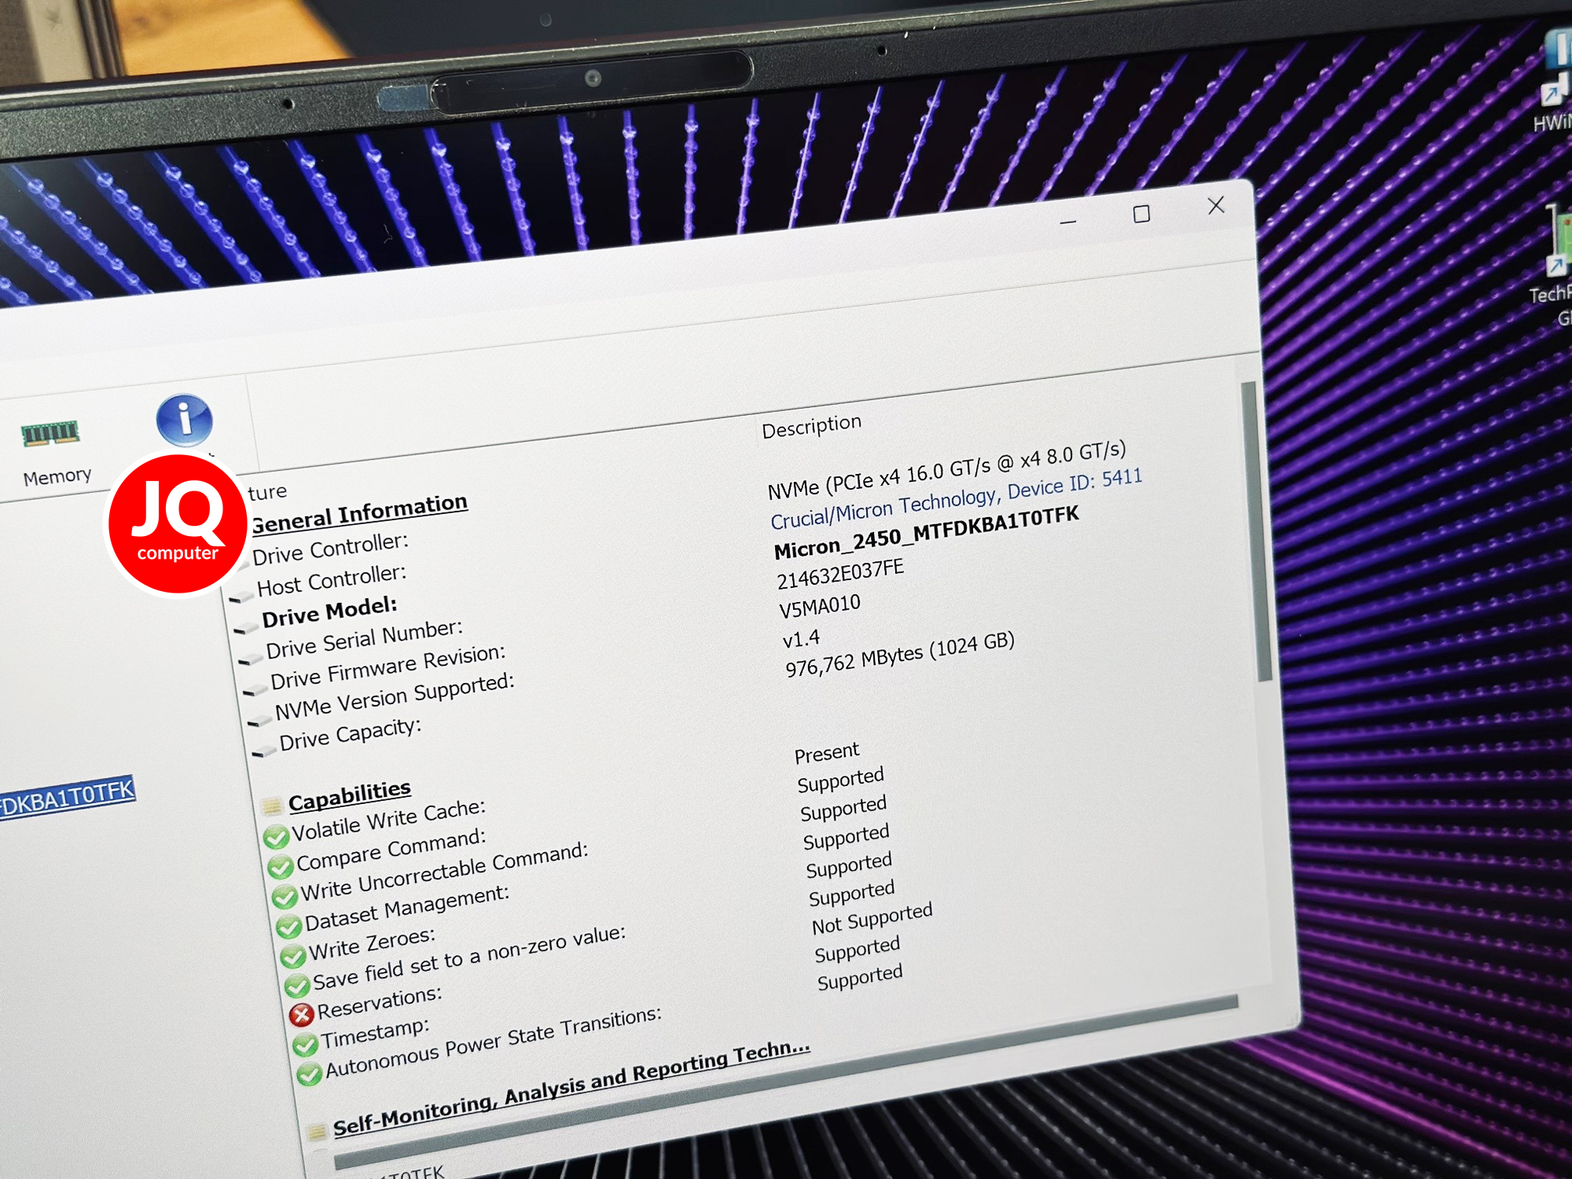Click the drive icon beside Drive Capacity

click(x=263, y=751)
